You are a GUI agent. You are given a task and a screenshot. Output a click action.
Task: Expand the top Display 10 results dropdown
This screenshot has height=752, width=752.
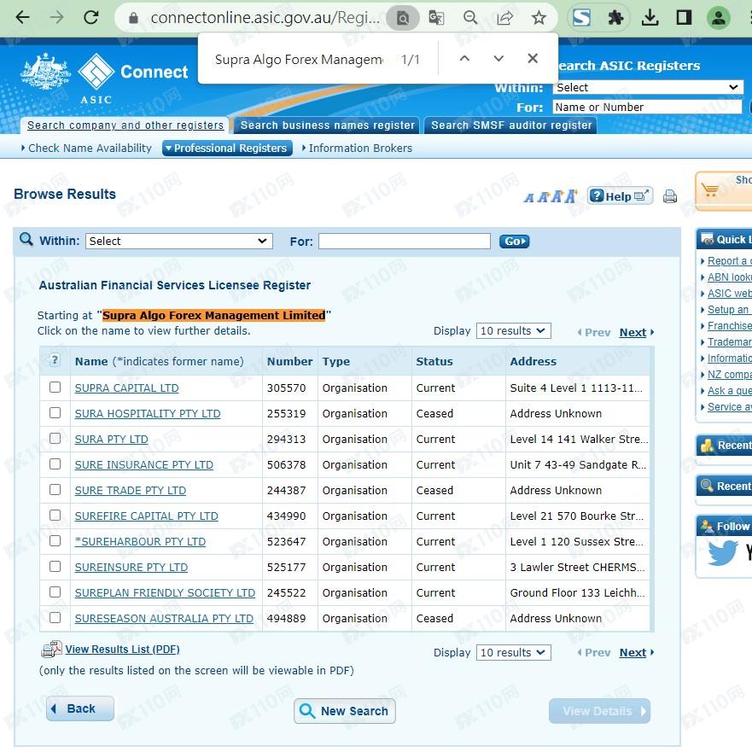(513, 331)
